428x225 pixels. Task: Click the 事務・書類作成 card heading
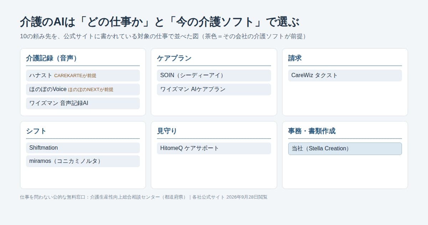click(312, 131)
